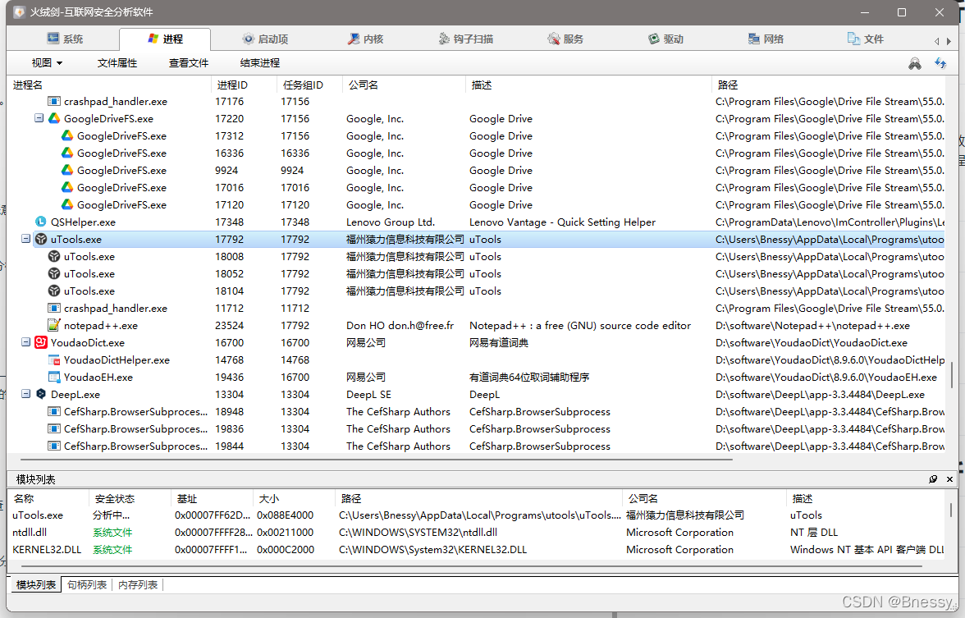Switch to the 网络 tab
The width and height of the screenshot is (965, 618).
click(x=766, y=39)
